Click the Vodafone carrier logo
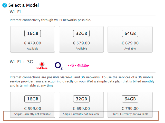Screen dimensions: 165x123 click(42, 65)
